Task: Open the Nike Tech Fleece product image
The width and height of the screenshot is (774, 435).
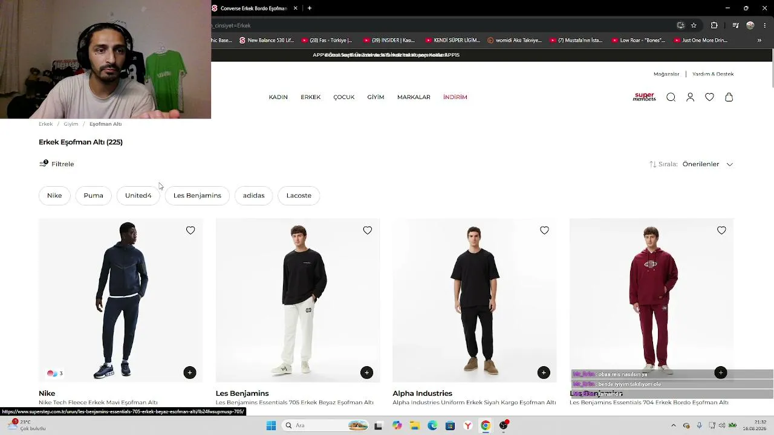Action: (121, 300)
